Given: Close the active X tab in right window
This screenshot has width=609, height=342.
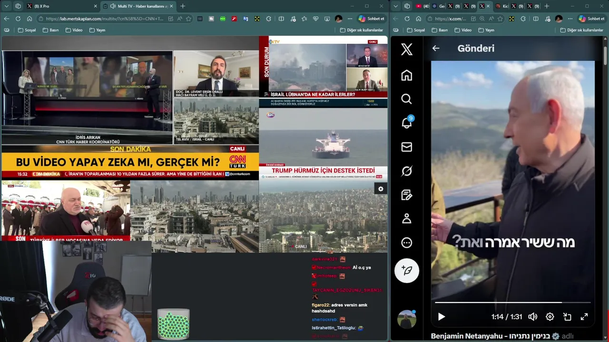Looking at the screenshot, I should 488,6.
